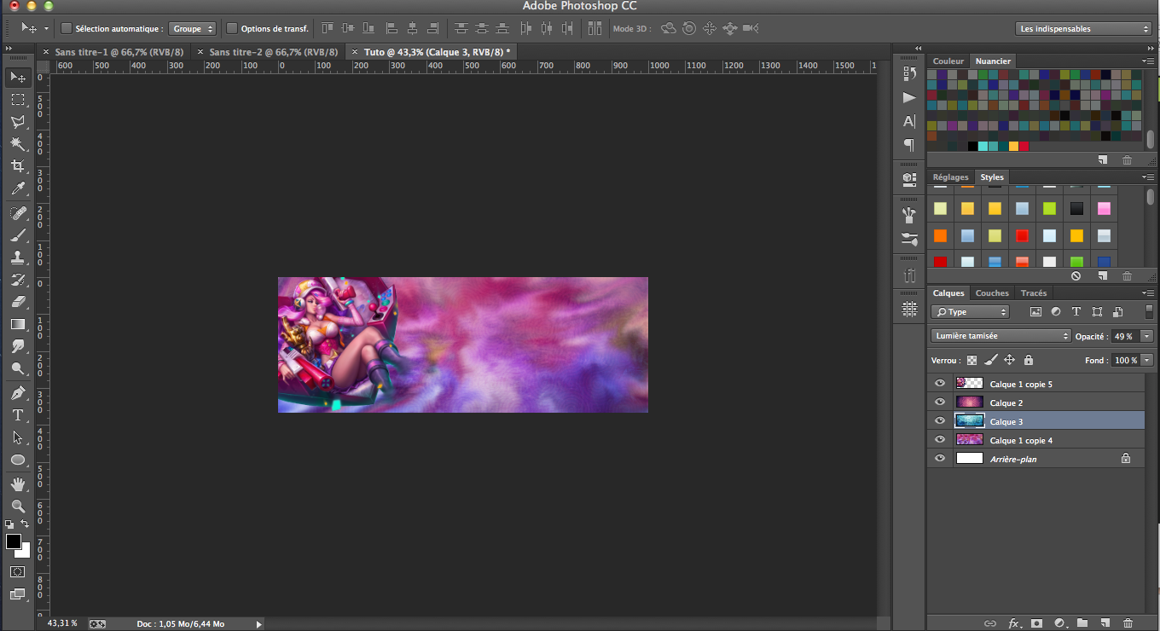1160x631 pixels.
Task: Select the Hand tool
Action: (18, 483)
